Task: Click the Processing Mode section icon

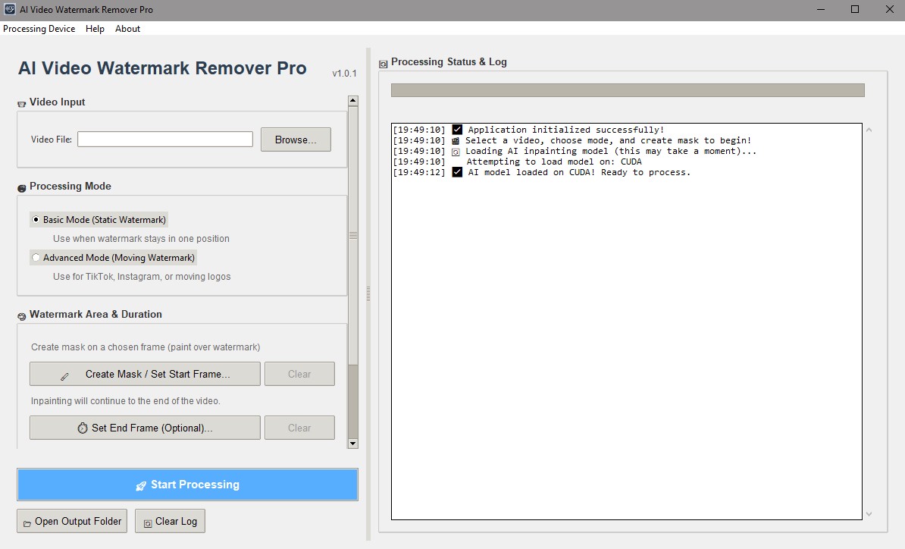Action: [22, 187]
